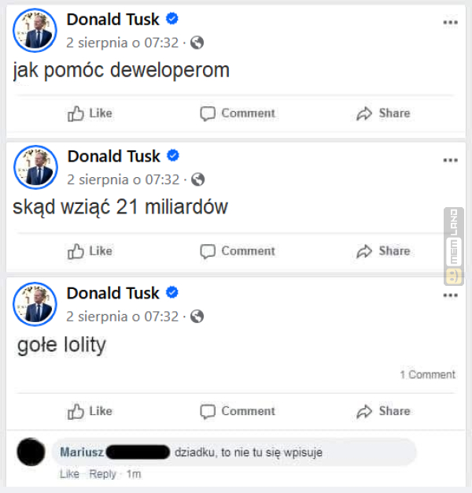This screenshot has width=472, height=493.
Task: Open Donald Tusk profile from first post
Action: coord(112,19)
